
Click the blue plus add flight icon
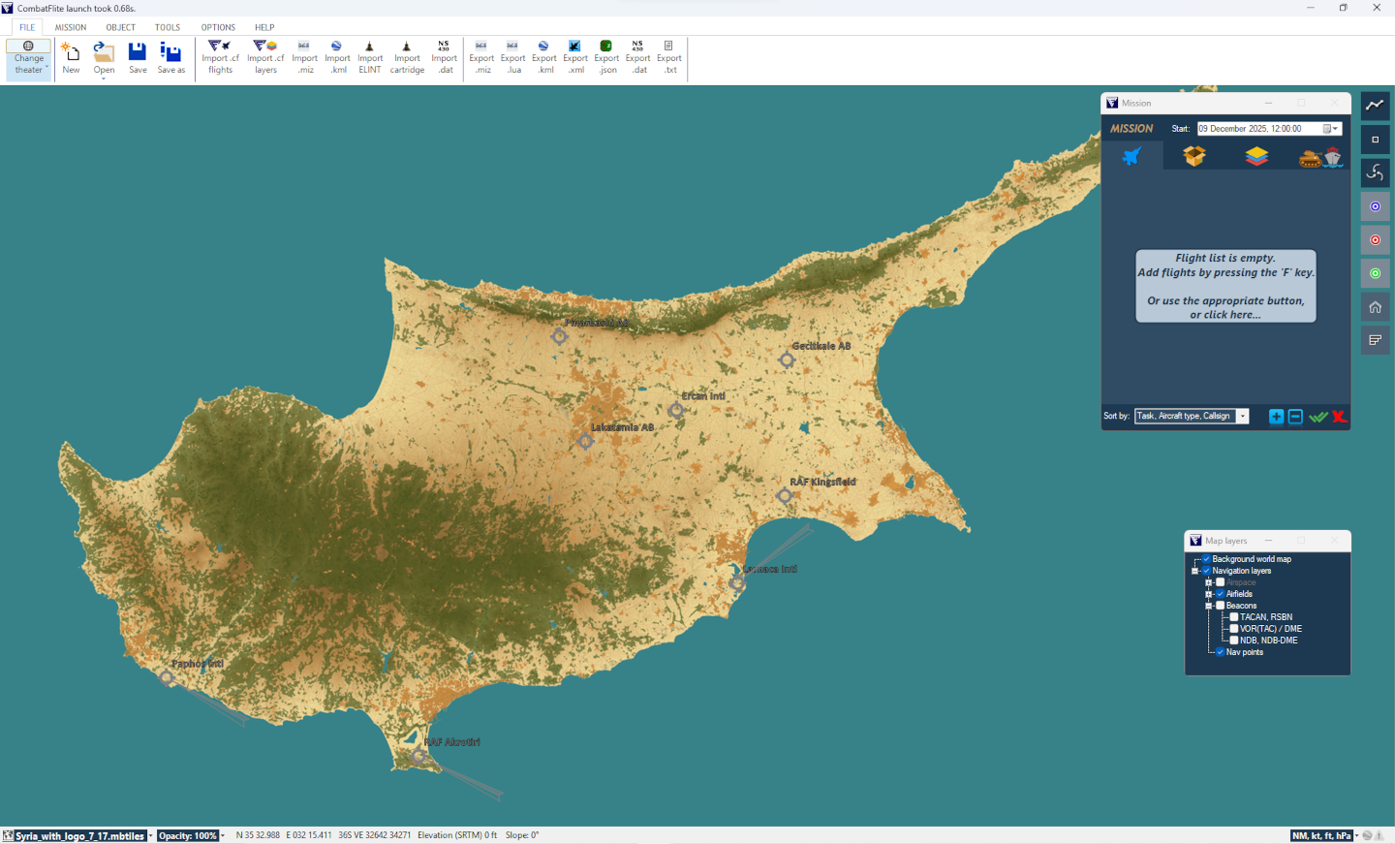(1276, 417)
